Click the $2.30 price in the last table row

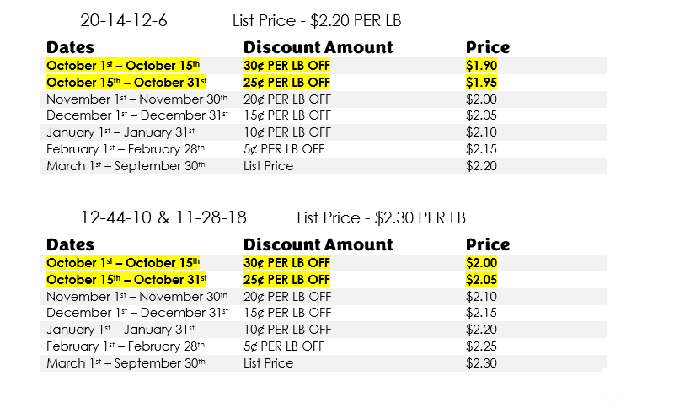[481, 363]
